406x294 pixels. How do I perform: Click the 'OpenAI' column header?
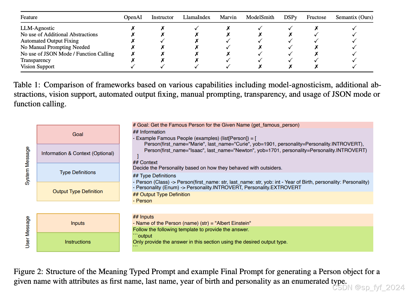133,17
